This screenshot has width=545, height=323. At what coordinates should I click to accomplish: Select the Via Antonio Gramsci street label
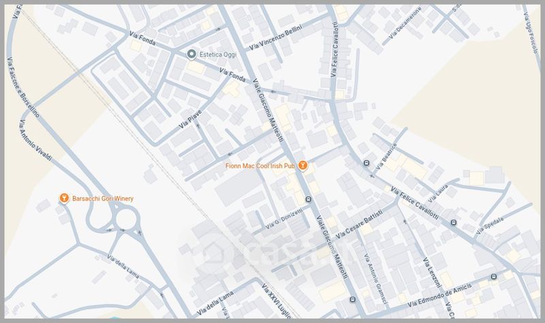(376, 279)
